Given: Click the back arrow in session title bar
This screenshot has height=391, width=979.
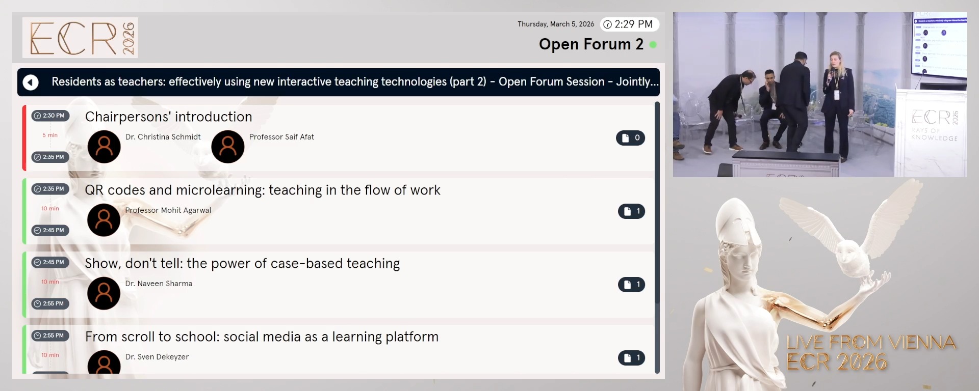Looking at the screenshot, I should click(x=31, y=82).
